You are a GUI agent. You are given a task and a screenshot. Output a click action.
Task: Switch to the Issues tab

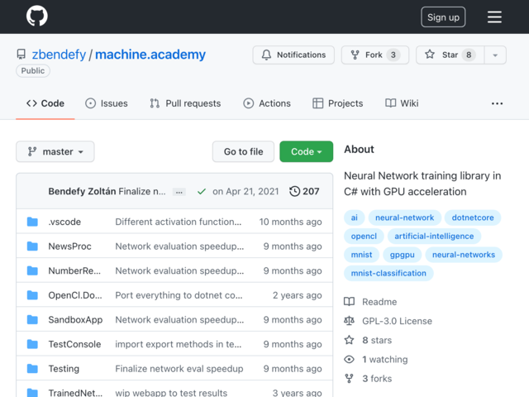click(x=107, y=103)
